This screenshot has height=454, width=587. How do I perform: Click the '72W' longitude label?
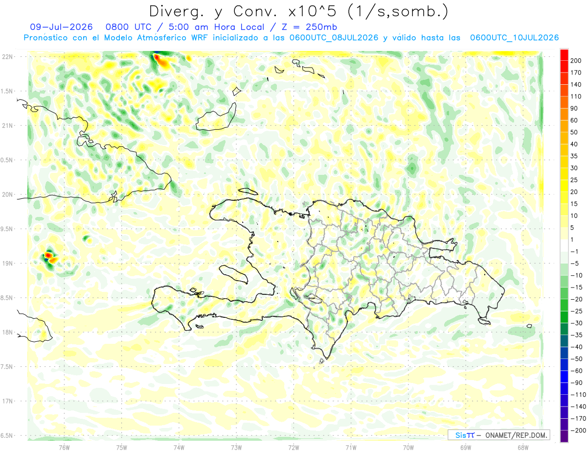pyautogui.click(x=293, y=447)
